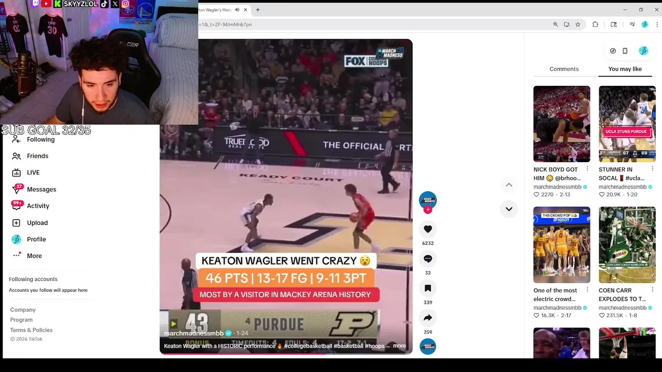Mute the tab via the speaker icon
The height and width of the screenshot is (372, 662).
click(x=237, y=9)
